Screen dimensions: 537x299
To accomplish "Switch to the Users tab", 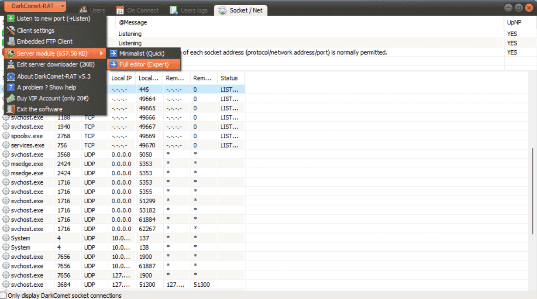I will [x=93, y=10].
